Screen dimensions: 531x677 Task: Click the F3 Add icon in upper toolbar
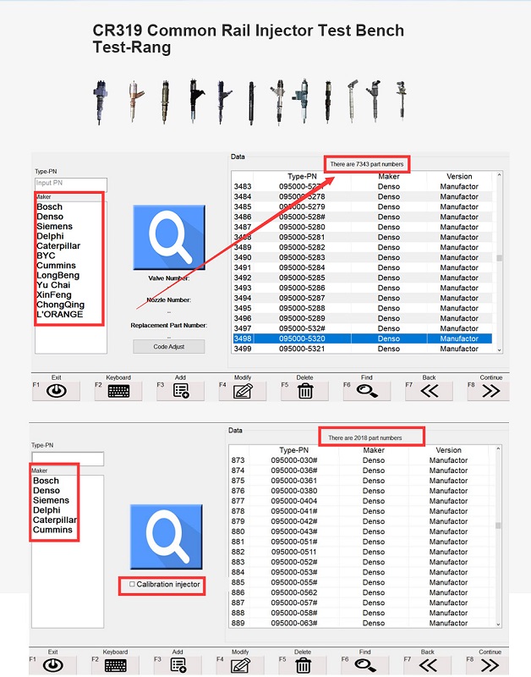(181, 391)
